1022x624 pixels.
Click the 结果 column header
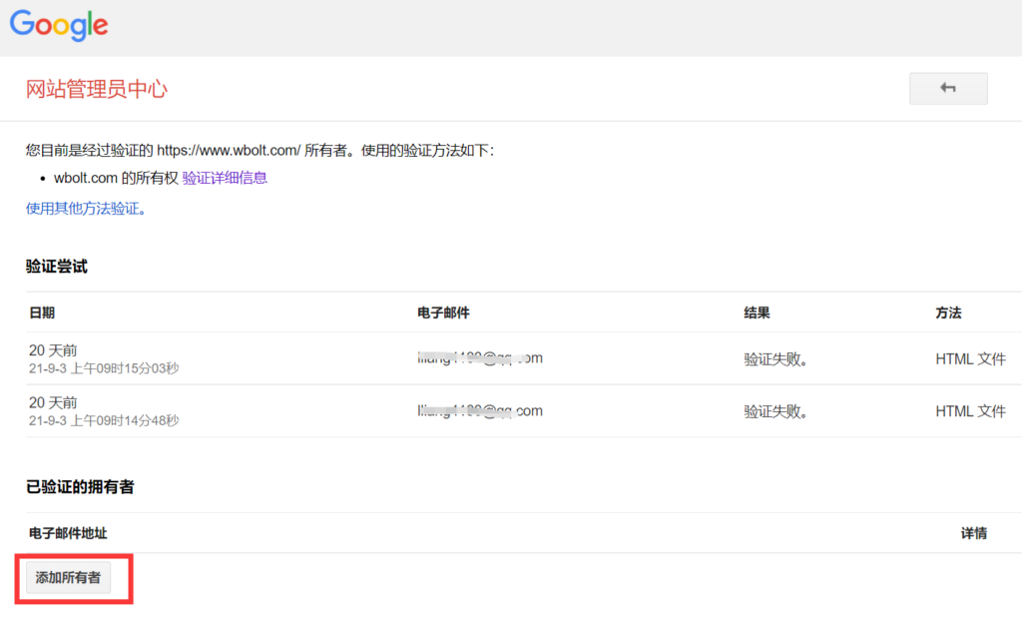point(757,312)
